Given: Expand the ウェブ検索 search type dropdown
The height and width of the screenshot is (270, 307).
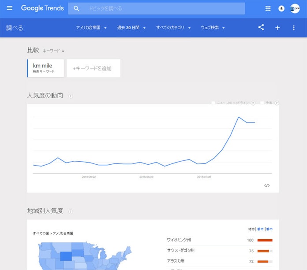Looking at the screenshot, I should coord(213,28).
